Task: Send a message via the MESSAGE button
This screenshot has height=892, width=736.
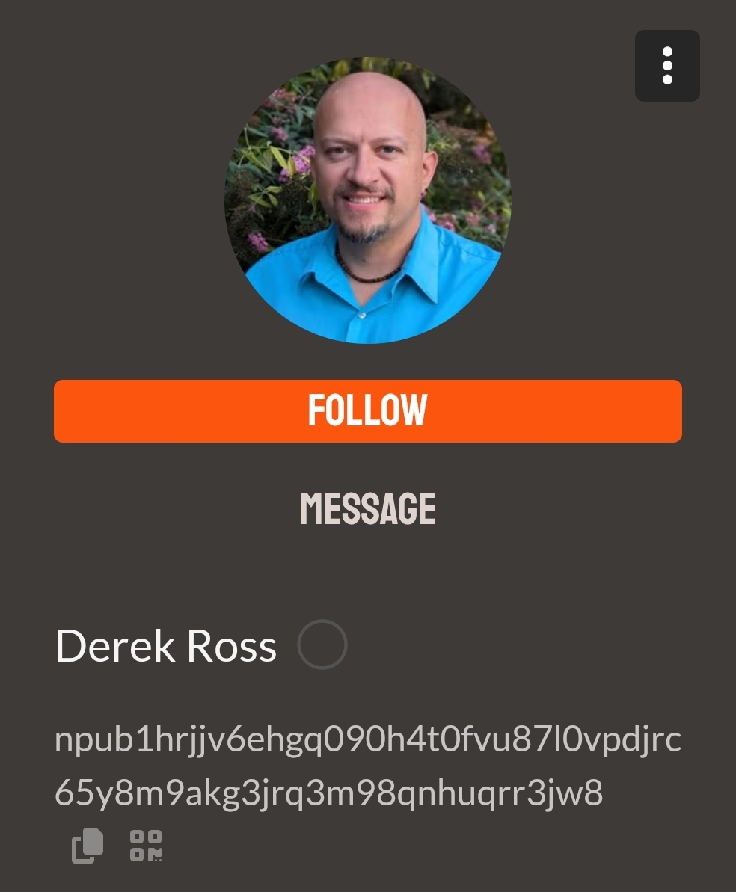Action: pos(368,508)
